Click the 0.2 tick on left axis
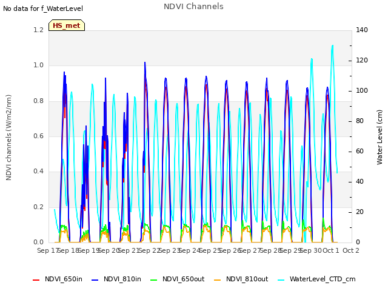This screenshot has width=388, height=291. 38,207
